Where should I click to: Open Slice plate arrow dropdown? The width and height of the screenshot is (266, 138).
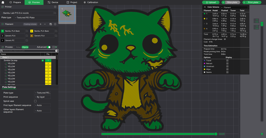click(x=223, y=2)
